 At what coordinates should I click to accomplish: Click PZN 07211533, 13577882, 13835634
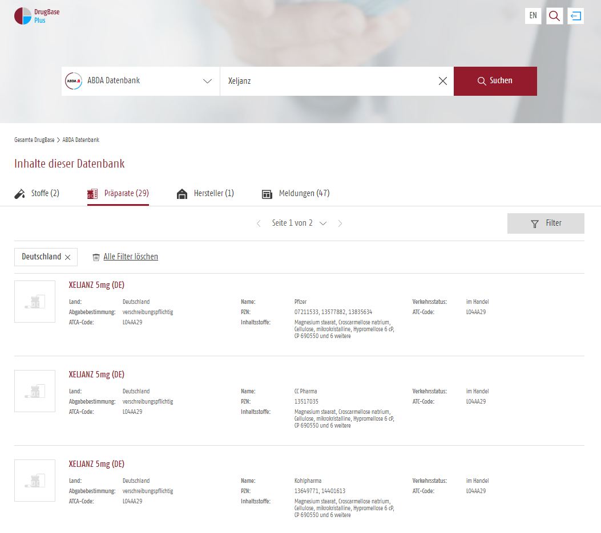point(333,312)
